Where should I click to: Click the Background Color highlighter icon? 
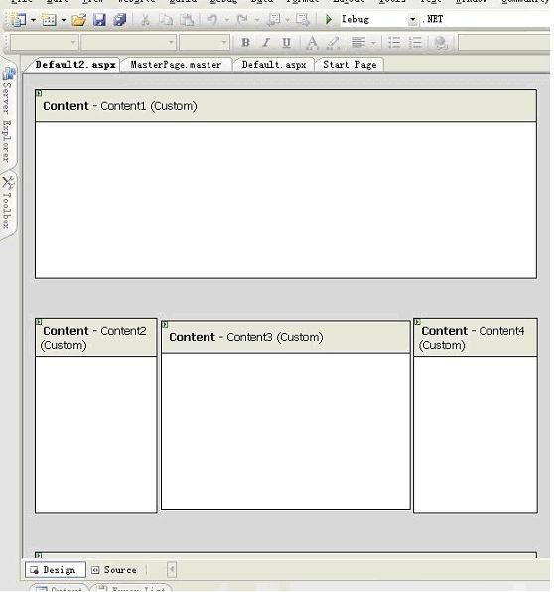coord(333,43)
